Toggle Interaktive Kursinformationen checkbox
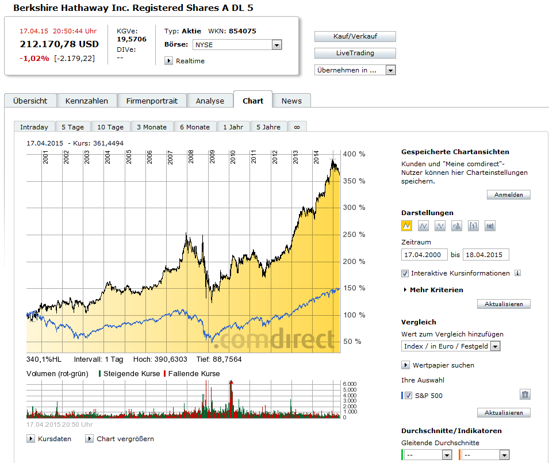 point(405,273)
